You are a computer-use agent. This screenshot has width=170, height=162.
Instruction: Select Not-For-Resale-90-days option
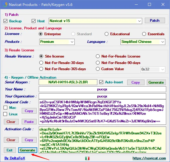(x=98, y=63)
